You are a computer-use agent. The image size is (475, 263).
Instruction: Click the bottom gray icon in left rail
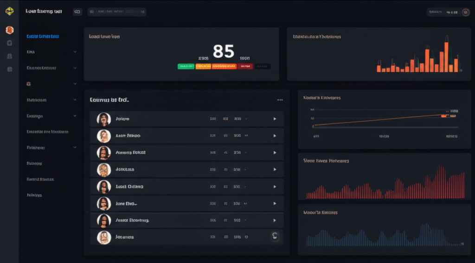9,69
